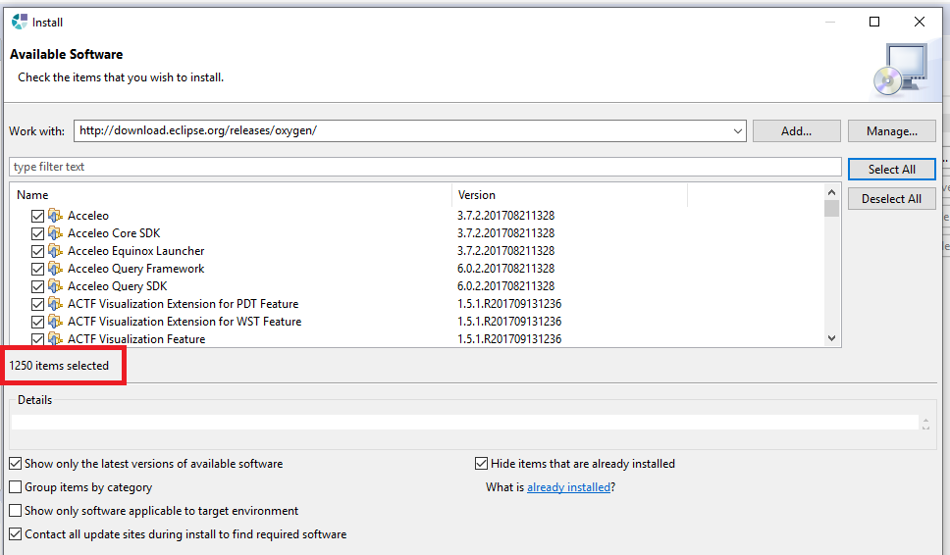
Task: Click the Acceleo feature icon
Action: (55, 216)
